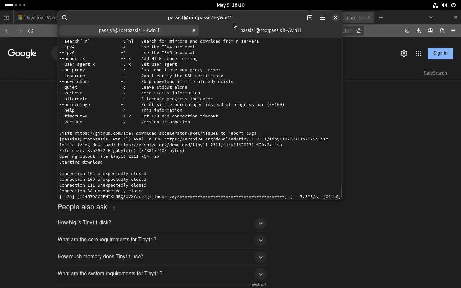This screenshot has height=288, width=461.
Task: Open the list all tabs dropdown
Action: pyautogui.click(x=431, y=17)
